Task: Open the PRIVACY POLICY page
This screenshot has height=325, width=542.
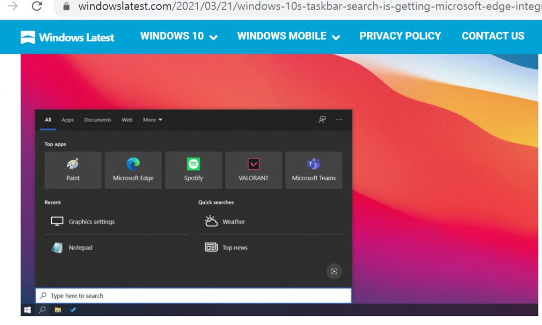Action: tap(400, 36)
